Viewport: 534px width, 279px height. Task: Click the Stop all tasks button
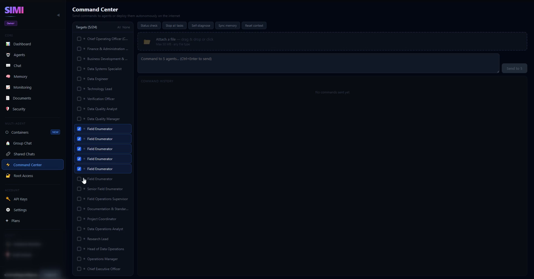pyautogui.click(x=174, y=26)
